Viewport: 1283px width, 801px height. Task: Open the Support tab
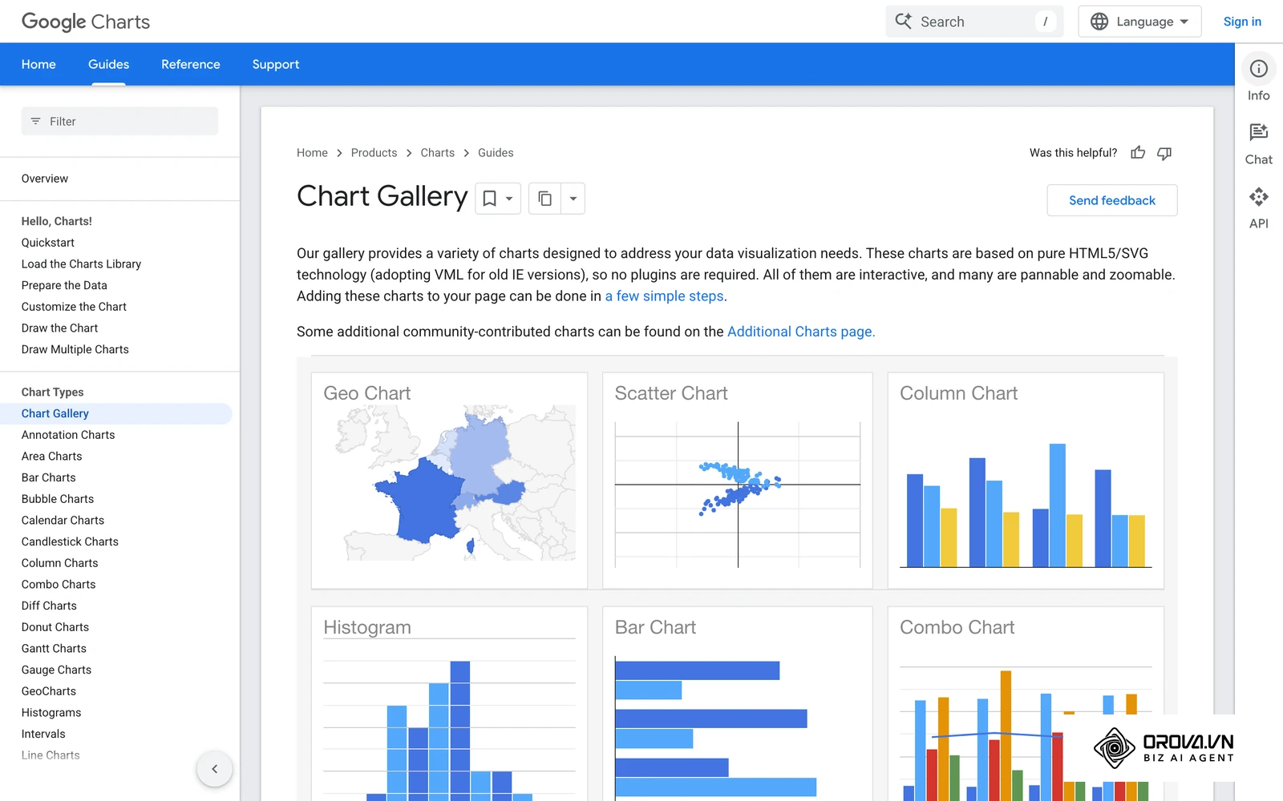tap(276, 64)
